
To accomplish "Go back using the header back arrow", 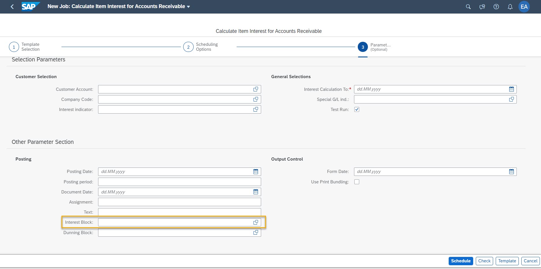I will (x=12, y=7).
